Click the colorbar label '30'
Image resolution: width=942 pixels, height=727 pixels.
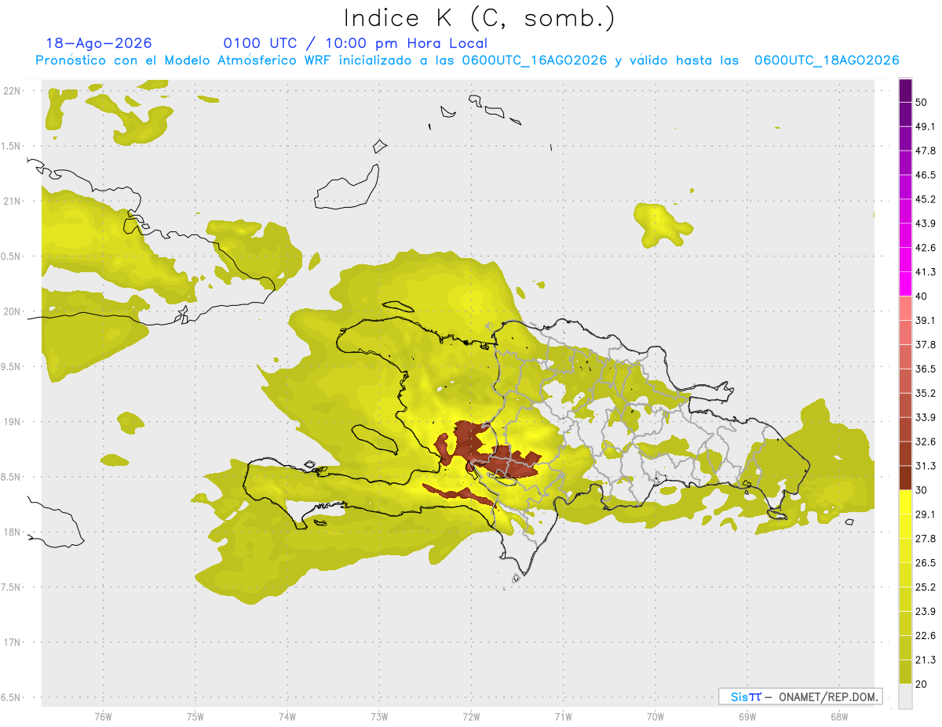tap(922, 490)
